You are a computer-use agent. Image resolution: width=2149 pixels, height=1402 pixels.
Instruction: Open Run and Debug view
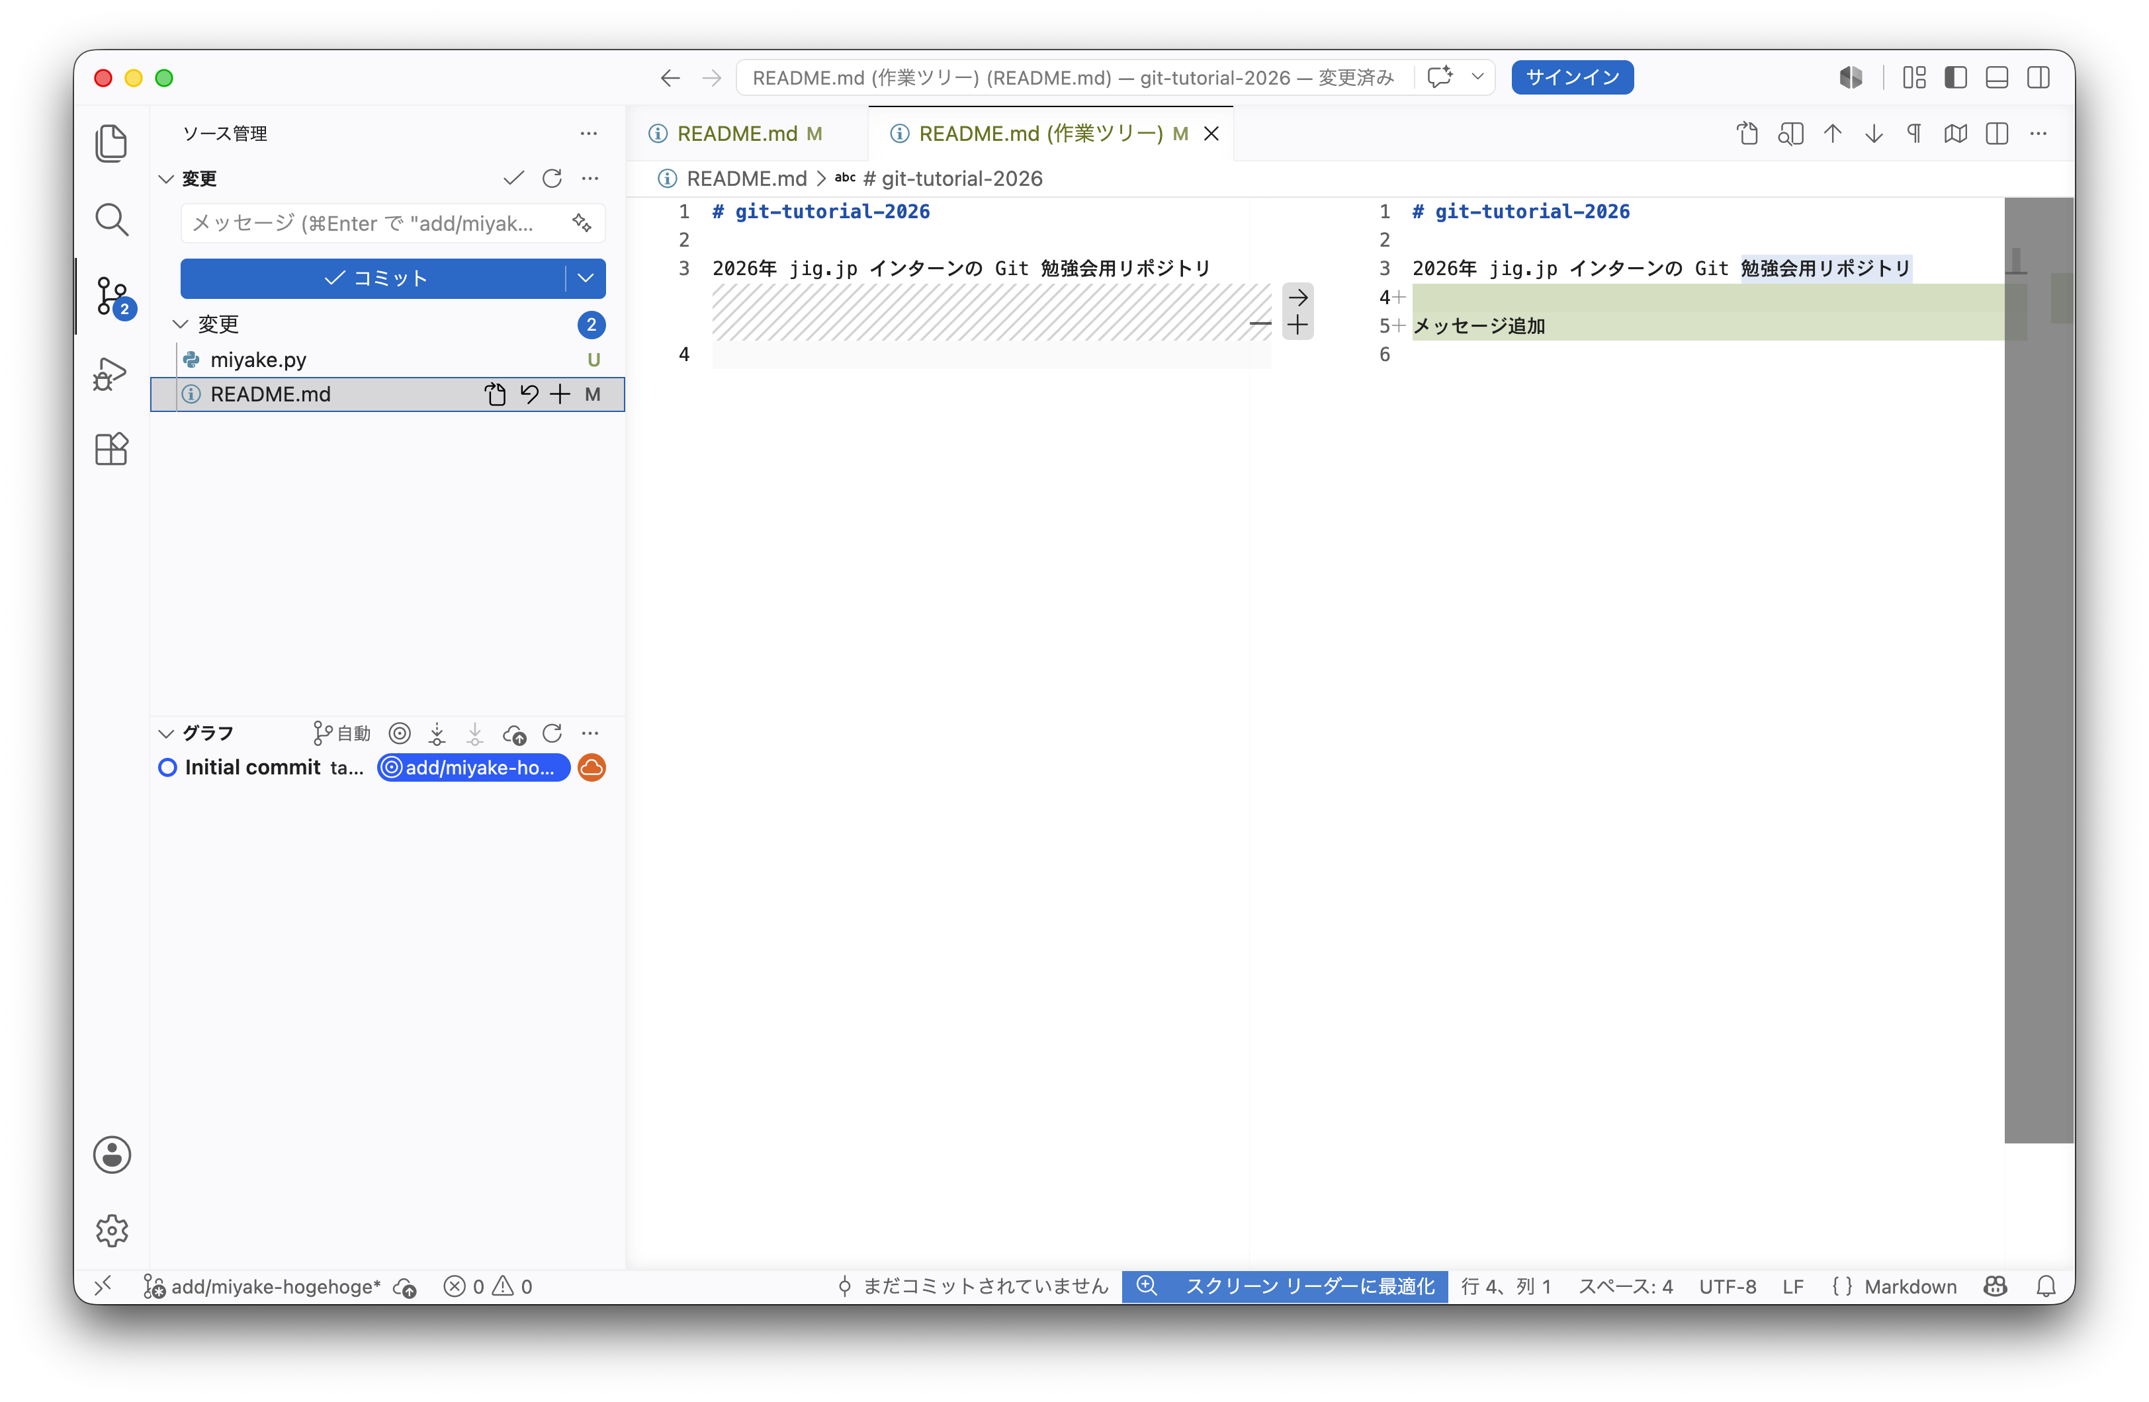pyautogui.click(x=111, y=373)
